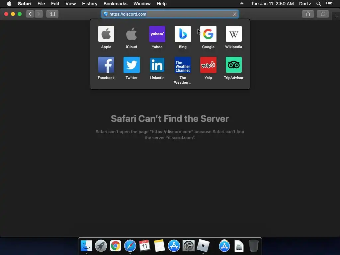The width and height of the screenshot is (340, 255).
Task: Open The Weather Channel favorite tile
Action: click(x=183, y=65)
